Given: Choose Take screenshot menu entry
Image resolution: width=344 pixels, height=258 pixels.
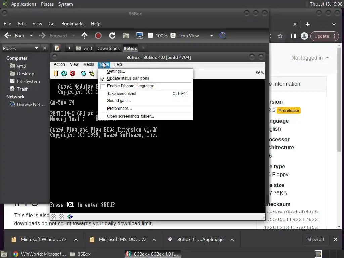Looking at the screenshot, I should point(145,94).
